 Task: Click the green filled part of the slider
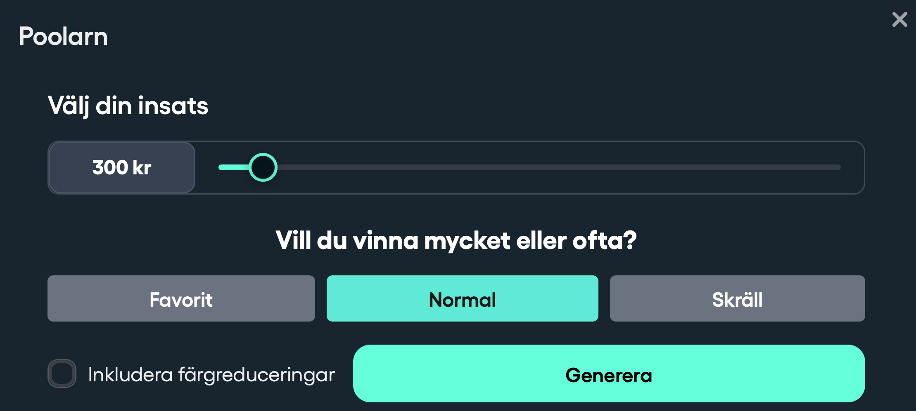pyautogui.click(x=233, y=167)
